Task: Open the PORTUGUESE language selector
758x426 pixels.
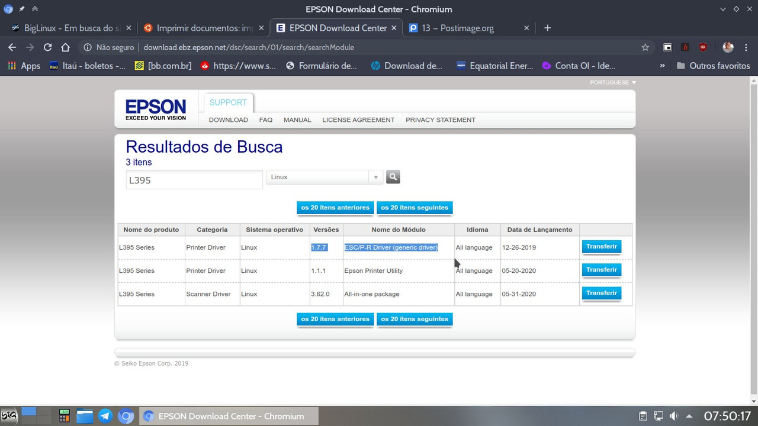Action: 613,82
